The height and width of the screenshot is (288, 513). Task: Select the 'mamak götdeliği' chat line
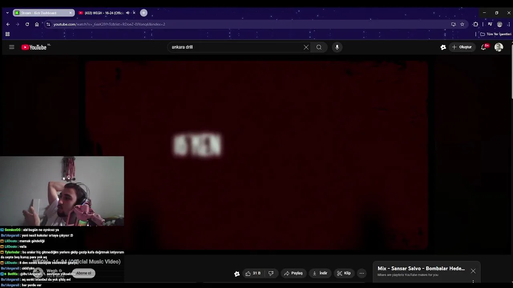[22, 241]
